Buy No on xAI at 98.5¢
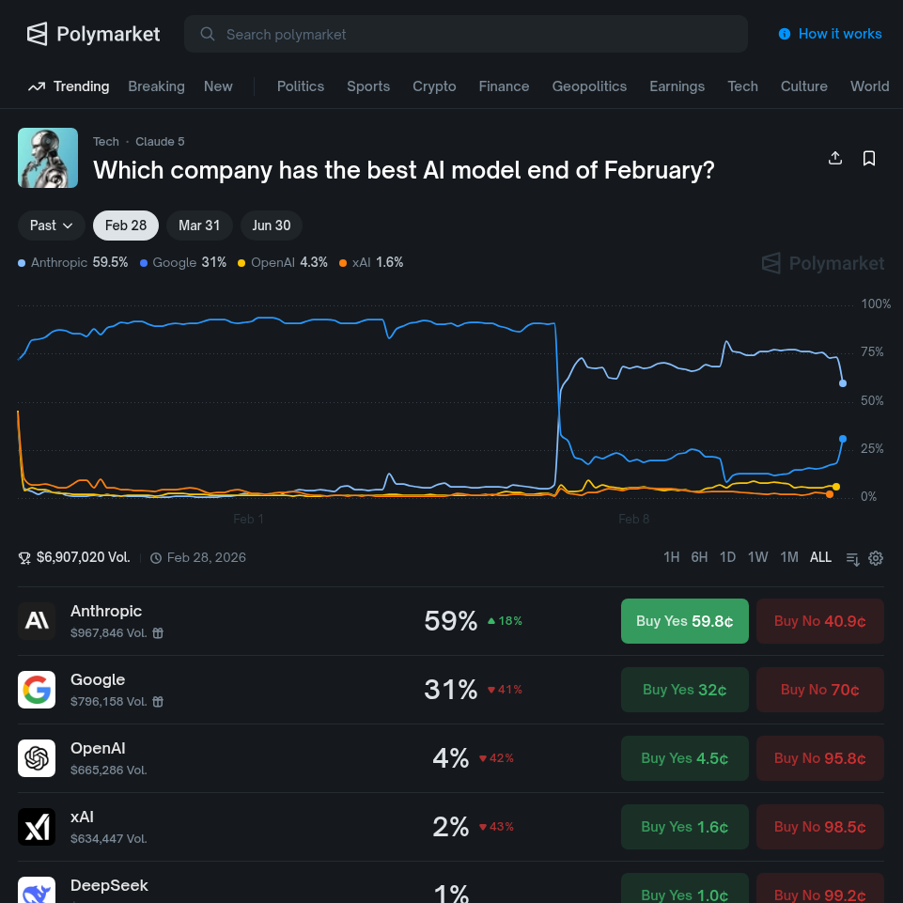Viewport: 903px width, 903px height. tap(820, 826)
